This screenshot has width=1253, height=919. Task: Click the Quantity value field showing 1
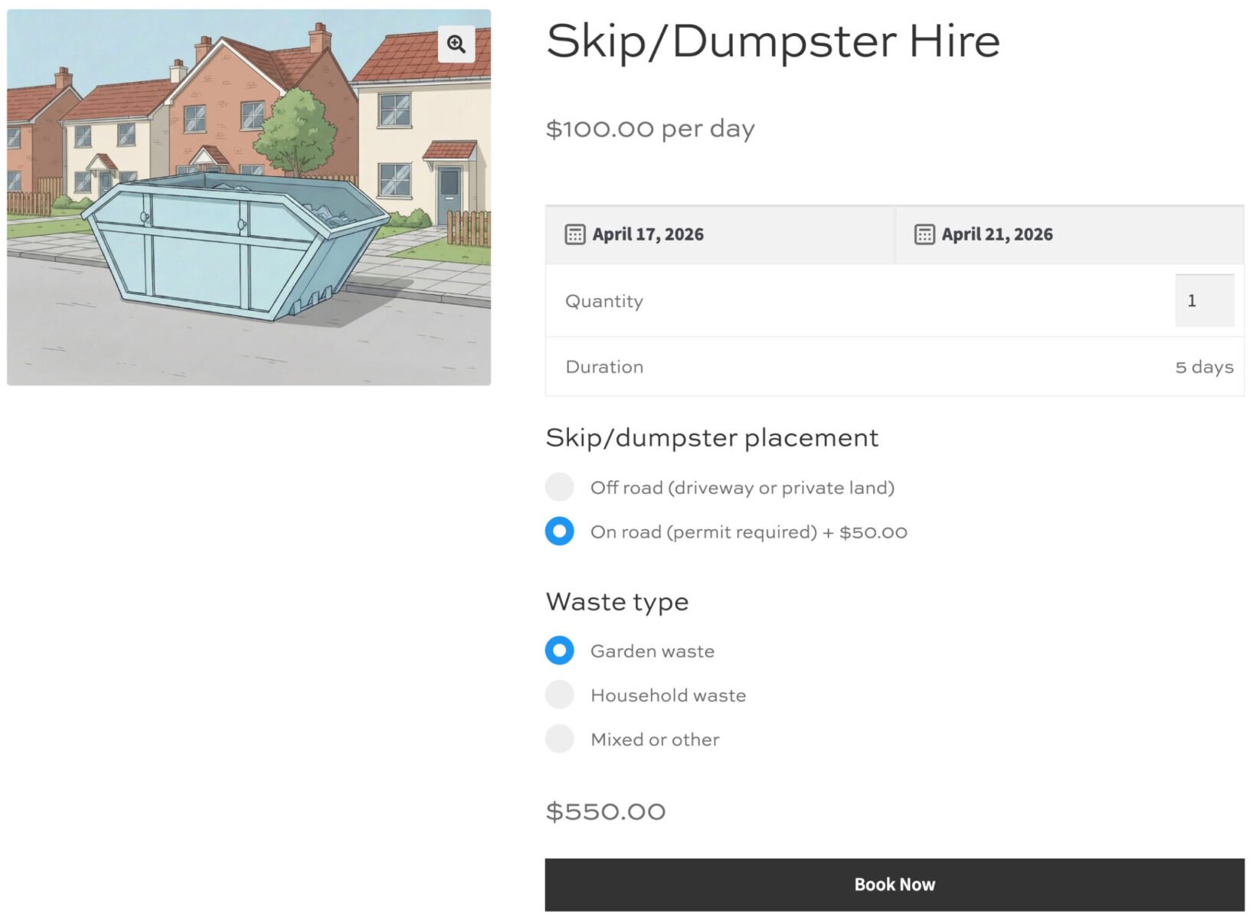(1204, 301)
